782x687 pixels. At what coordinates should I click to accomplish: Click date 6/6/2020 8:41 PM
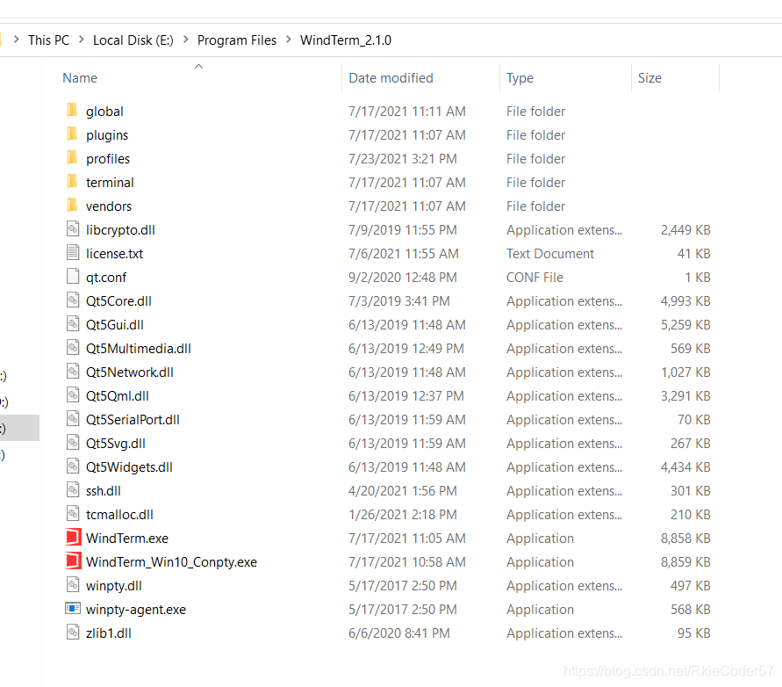click(x=399, y=633)
